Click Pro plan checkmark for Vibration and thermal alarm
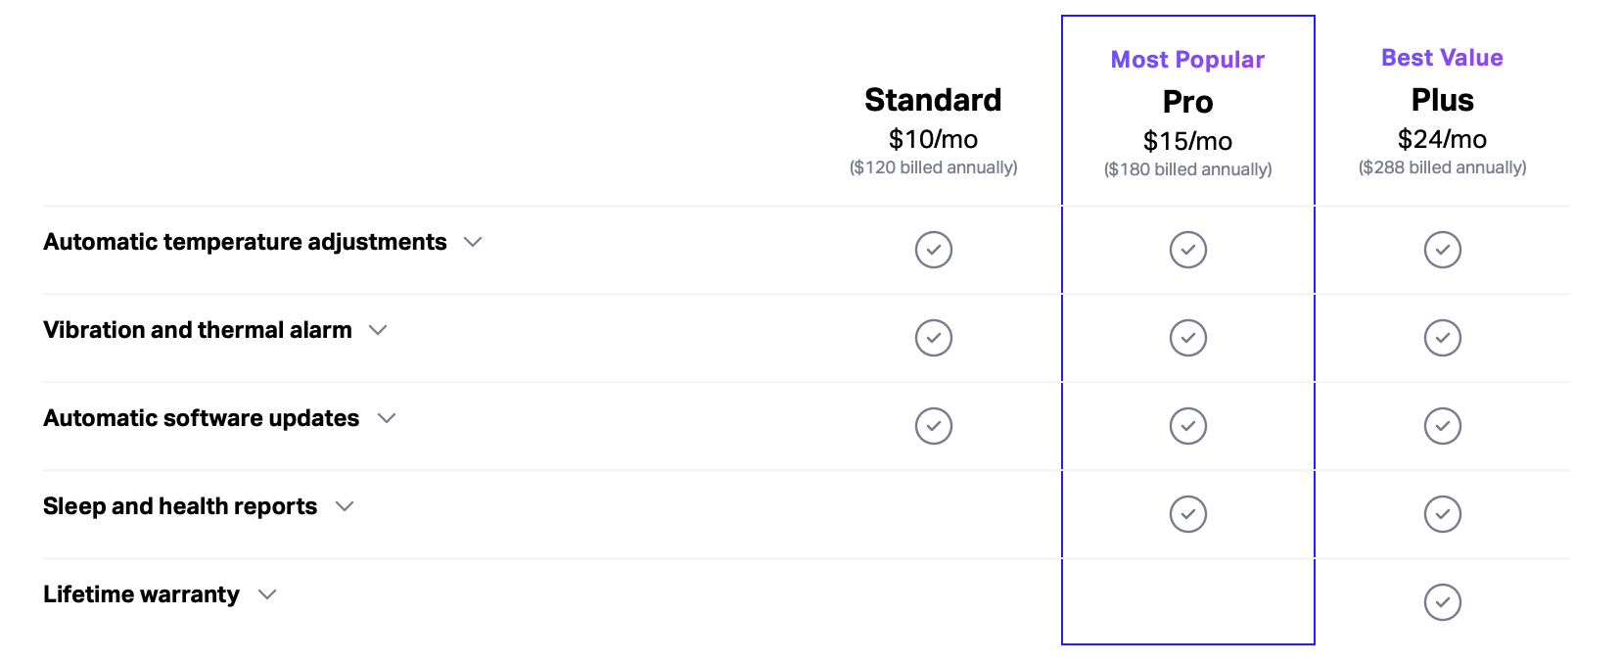The image size is (1621, 663). coord(1187,338)
